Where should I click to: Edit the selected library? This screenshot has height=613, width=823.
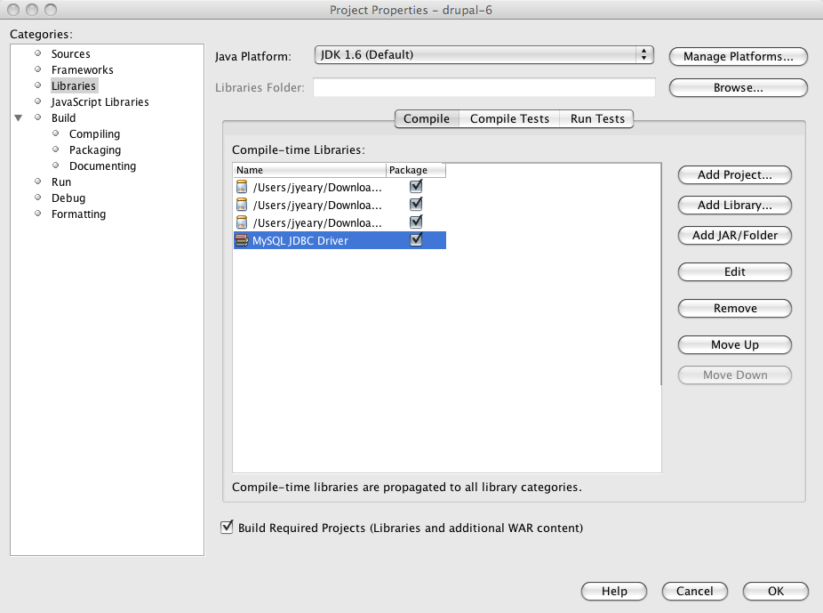point(734,272)
